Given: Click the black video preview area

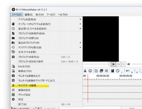Looking at the screenshot, I should [101, 39].
